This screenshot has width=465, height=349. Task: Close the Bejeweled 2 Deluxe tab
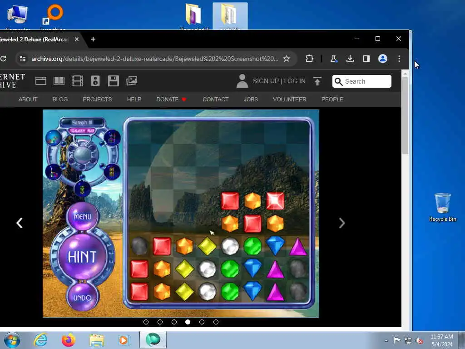pos(76,39)
